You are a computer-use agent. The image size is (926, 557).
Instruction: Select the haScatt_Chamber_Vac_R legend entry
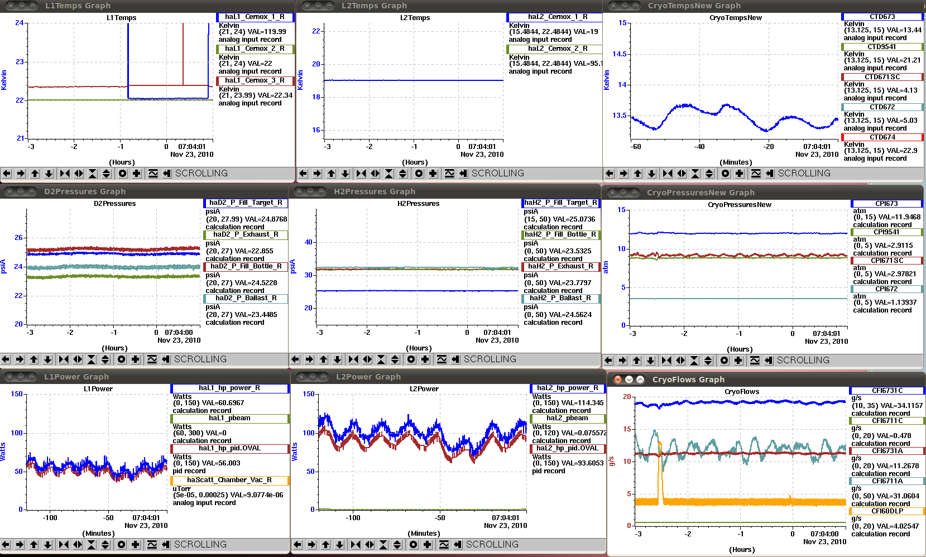pos(230,481)
